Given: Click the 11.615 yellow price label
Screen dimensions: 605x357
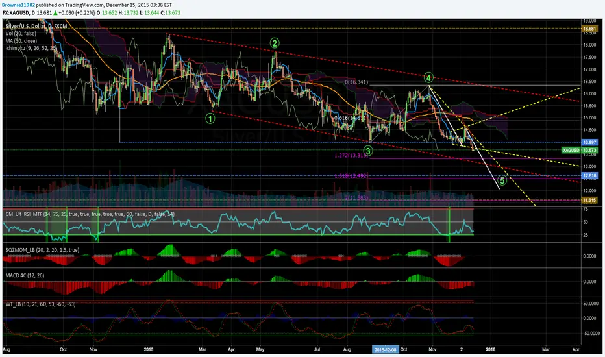Looking at the screenshot, I should 589,201.
